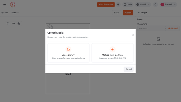The image size is (181, 102).
Task: Close the Upload Media dialog
Action: (x=133, y=35)
